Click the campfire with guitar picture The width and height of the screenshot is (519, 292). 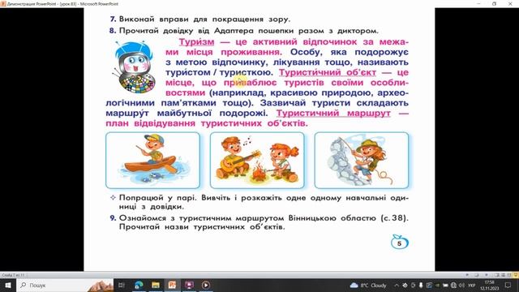(x=257, y=161)
